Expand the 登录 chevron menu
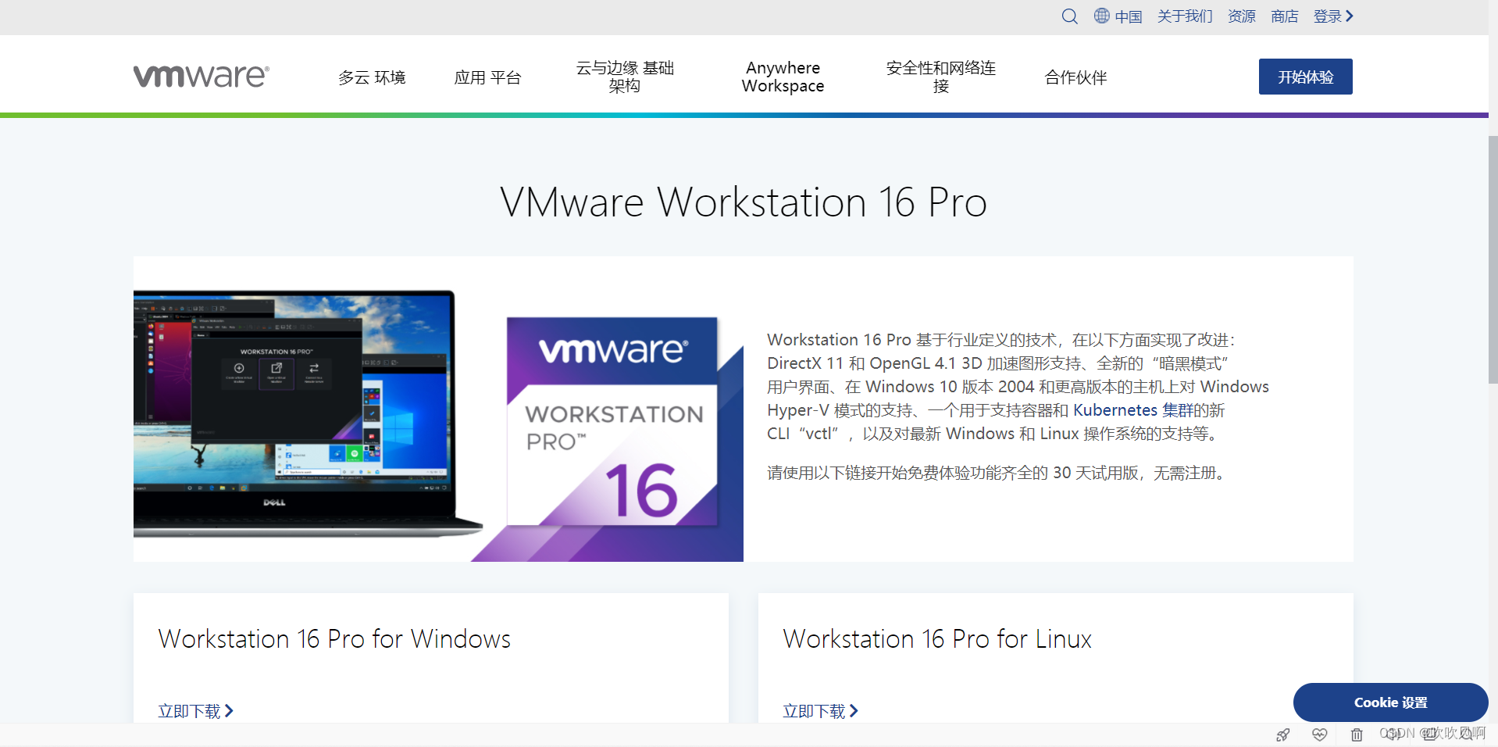Image resolution: width=1498 pixels, height=747 pixels. (x=1333, y=16)
